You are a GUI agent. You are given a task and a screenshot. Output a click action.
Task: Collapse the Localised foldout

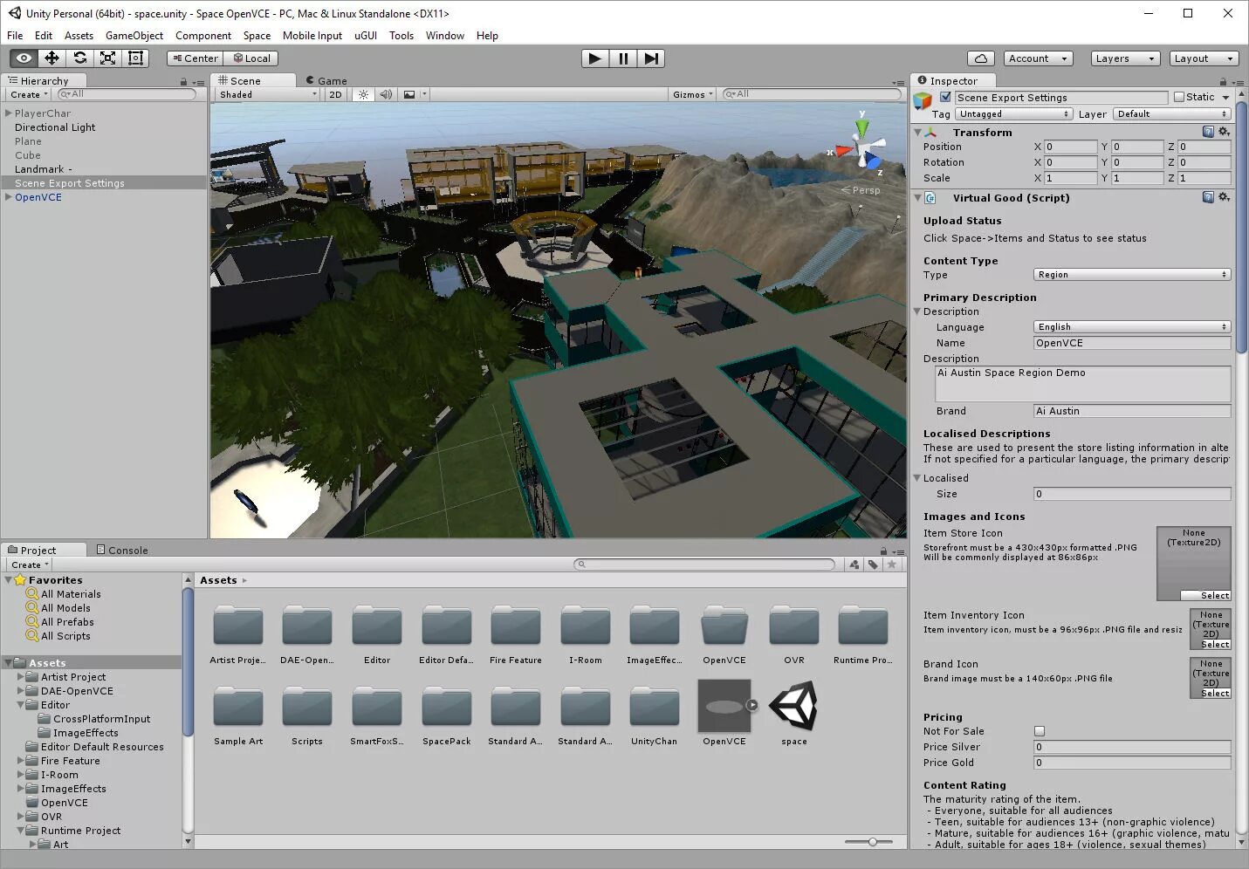pos(917,478)
